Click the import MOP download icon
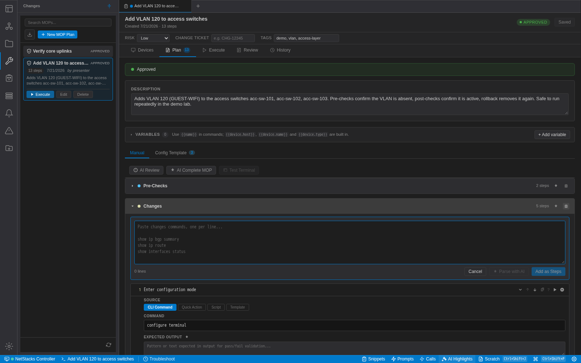The width and height of the screenshot is (581, 363). coord(30,34)
